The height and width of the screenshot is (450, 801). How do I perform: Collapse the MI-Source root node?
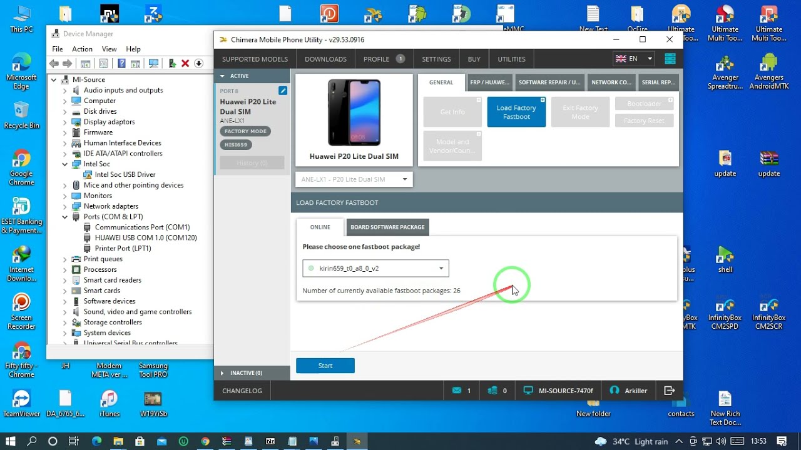[x=54, y=79]
